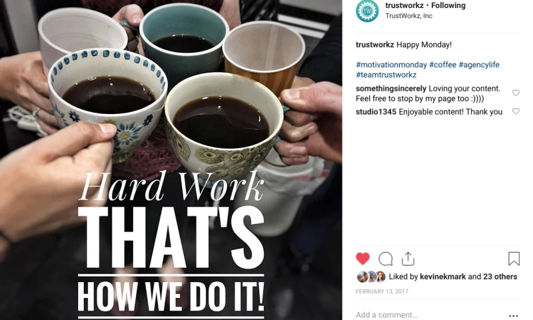Open #teamtrustworkz hashtag
Viewport: 533px width, 320px height.
(x=386, y=75)
